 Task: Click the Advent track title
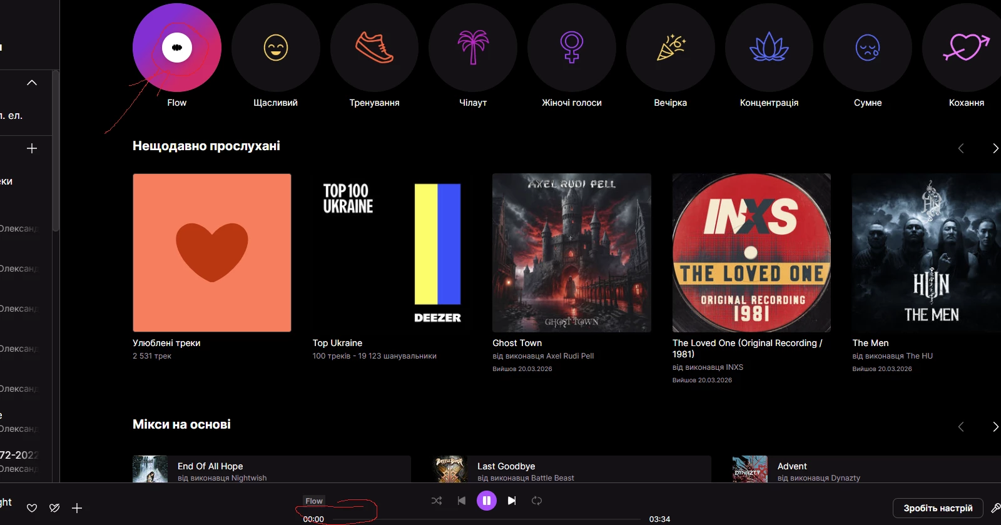792,466
